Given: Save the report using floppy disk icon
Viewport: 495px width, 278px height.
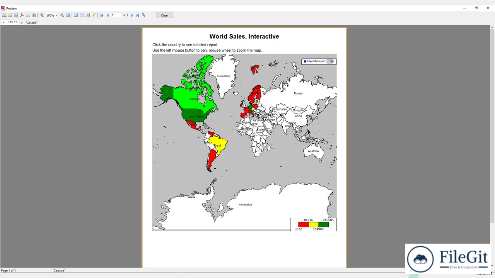Looking at the screenshot, I should pos(16,15).
